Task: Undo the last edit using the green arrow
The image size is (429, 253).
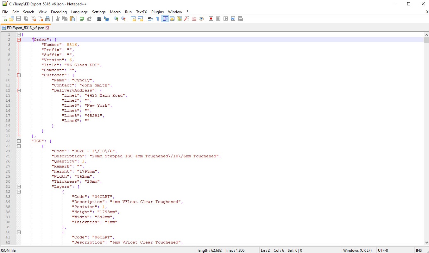Action: point(82,19)
